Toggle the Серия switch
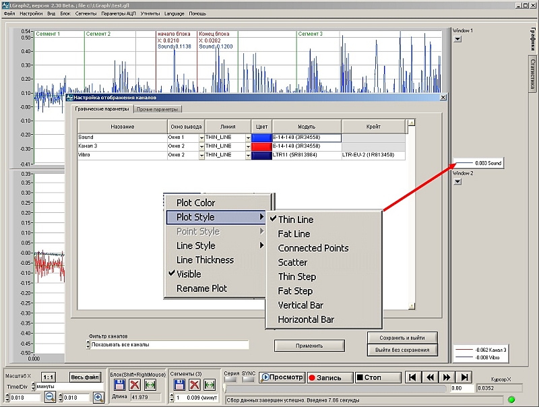Image resolution: width=539 pixels, height=407 pixels. [231, 379]
